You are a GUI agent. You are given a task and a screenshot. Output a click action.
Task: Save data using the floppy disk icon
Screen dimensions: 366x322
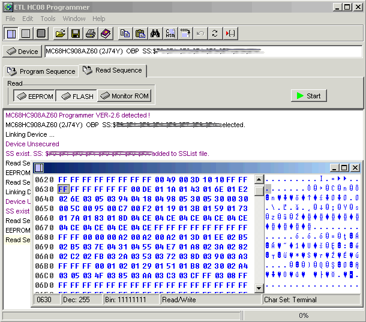[76, 34]
